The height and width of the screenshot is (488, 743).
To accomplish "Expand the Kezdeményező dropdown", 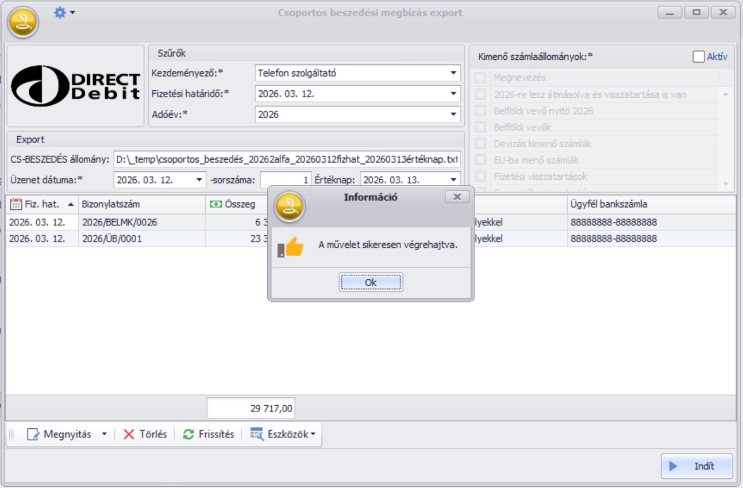I will tap(454, 73).
